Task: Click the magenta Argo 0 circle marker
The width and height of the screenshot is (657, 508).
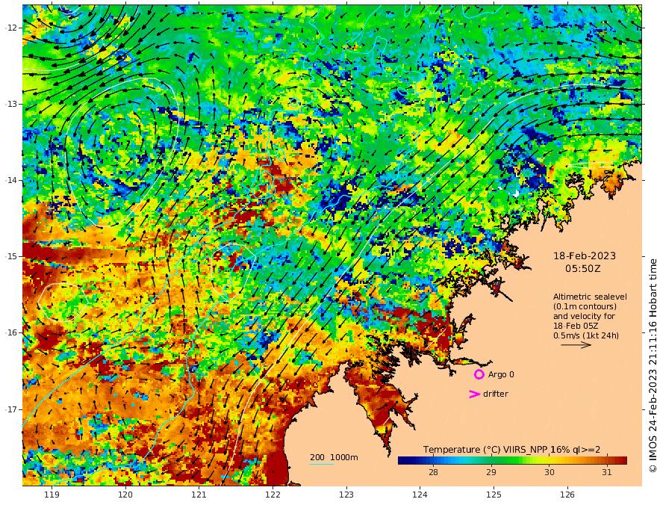Action: coord(479,374)
